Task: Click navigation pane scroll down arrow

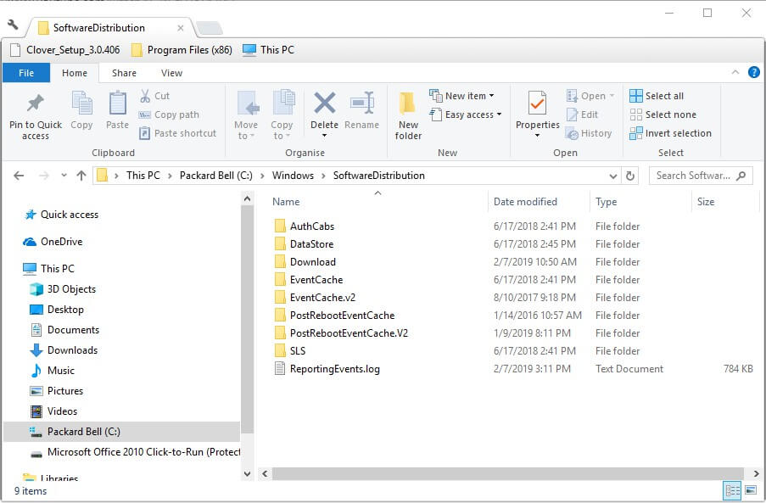Action: pos(247,473)
